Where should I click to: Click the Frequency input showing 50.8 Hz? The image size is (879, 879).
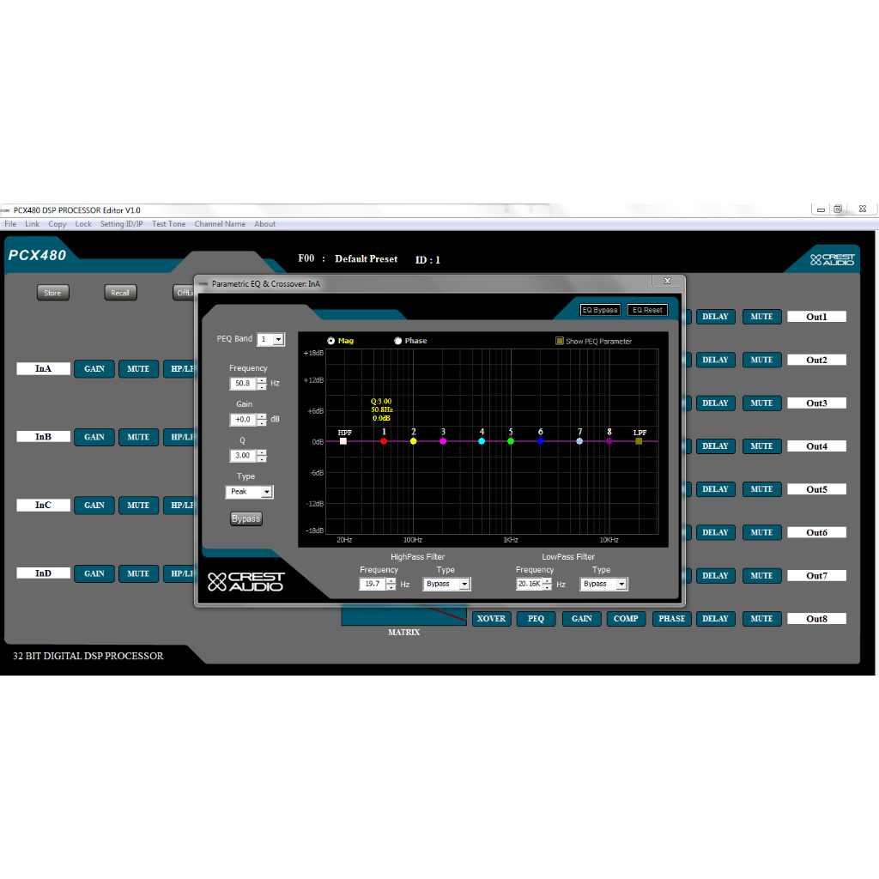pyautogui.click(x=243, y=384)
